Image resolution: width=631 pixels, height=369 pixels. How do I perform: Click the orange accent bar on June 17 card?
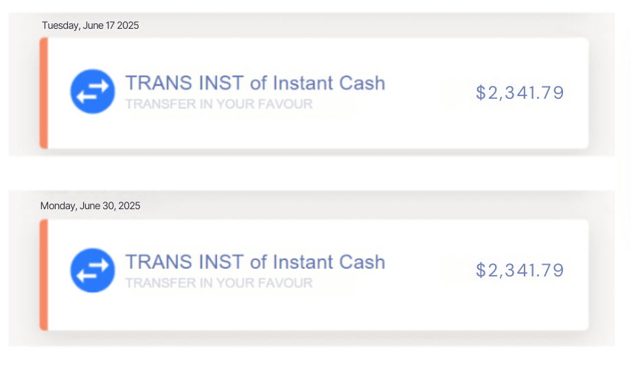pos(44,93)
